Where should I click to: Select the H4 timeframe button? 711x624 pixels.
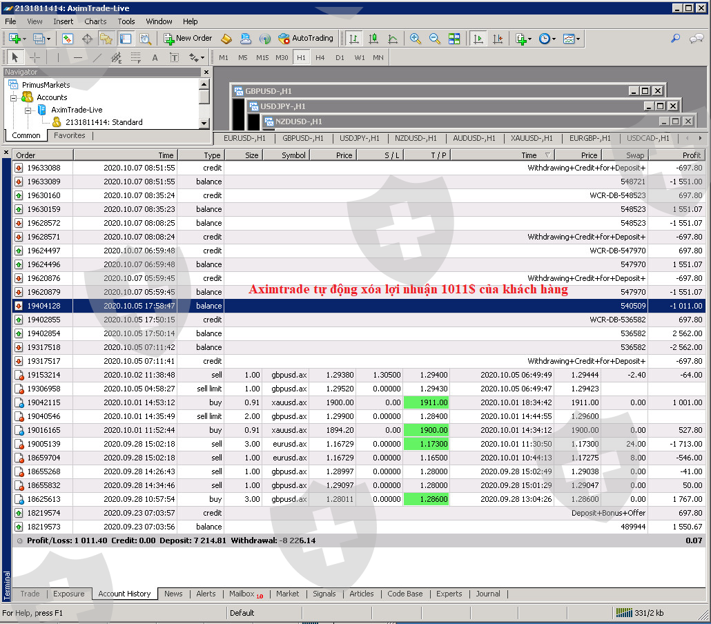(x=320, y=57)
